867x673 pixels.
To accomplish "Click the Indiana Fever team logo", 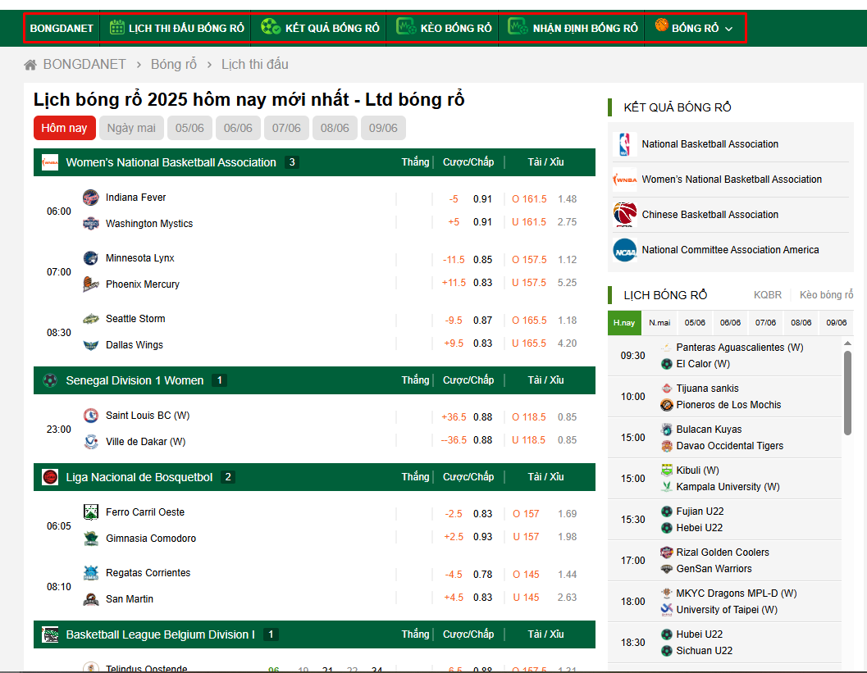I will click(91, 198).
